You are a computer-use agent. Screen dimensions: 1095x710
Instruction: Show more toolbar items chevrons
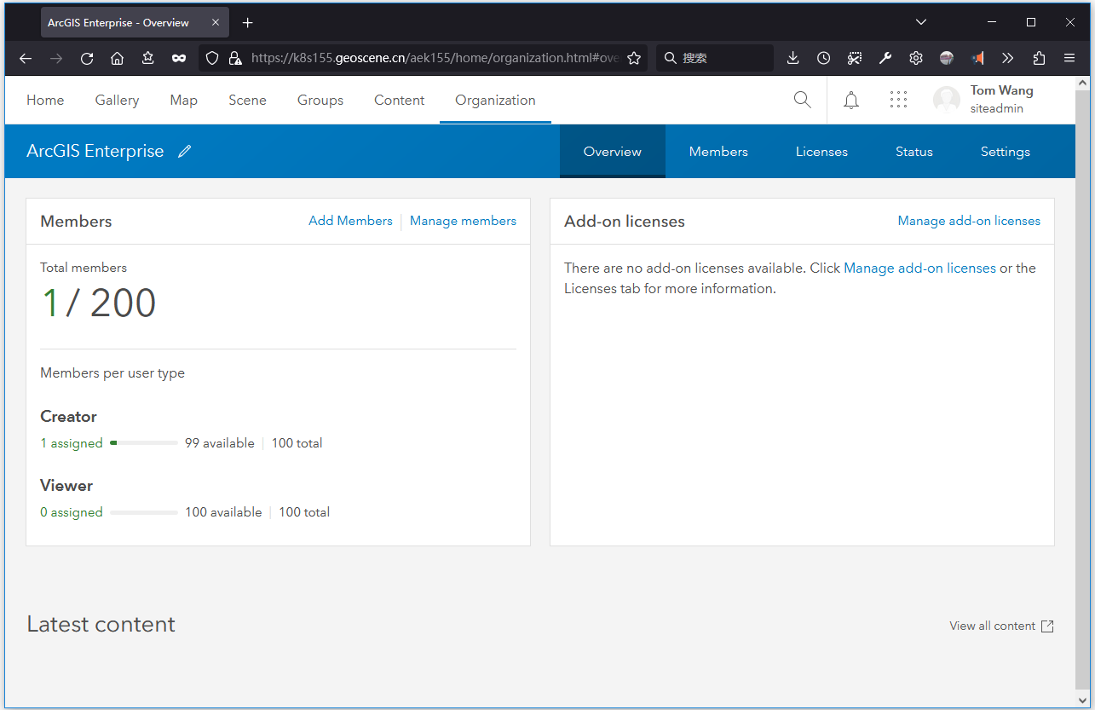[1008, 58]
